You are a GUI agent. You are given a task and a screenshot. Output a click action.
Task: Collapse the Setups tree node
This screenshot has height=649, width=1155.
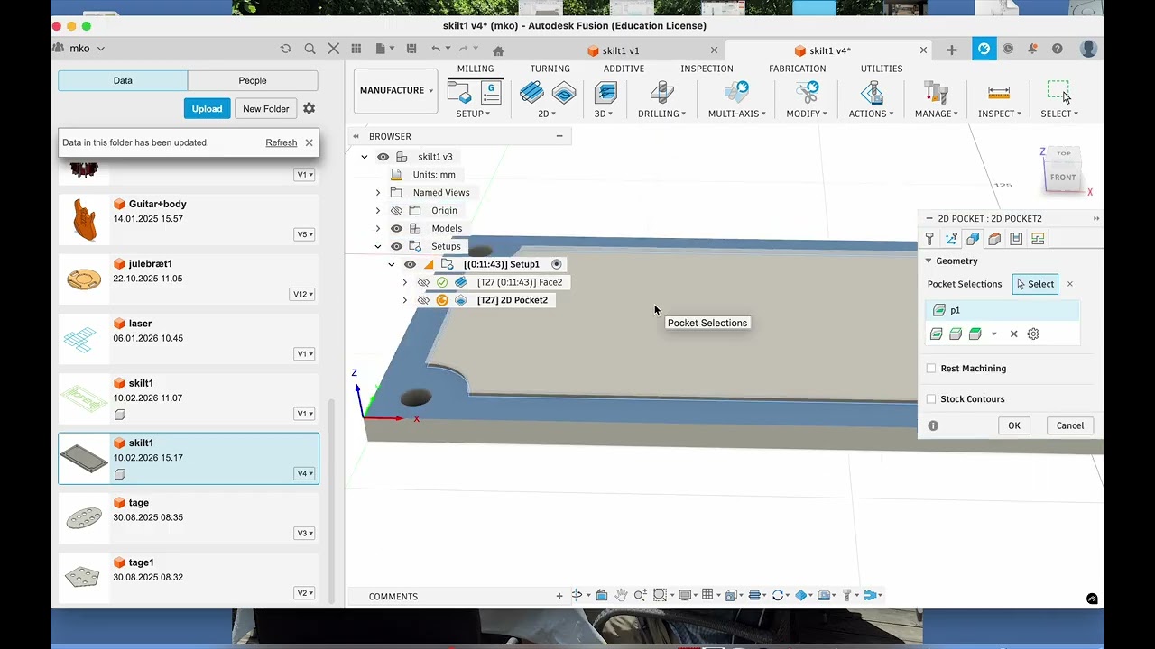click(378, 246)
